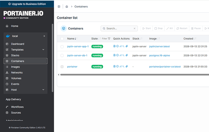View stats for the portainer container
The height and width of the screenshot is (132, 209).
121,66
